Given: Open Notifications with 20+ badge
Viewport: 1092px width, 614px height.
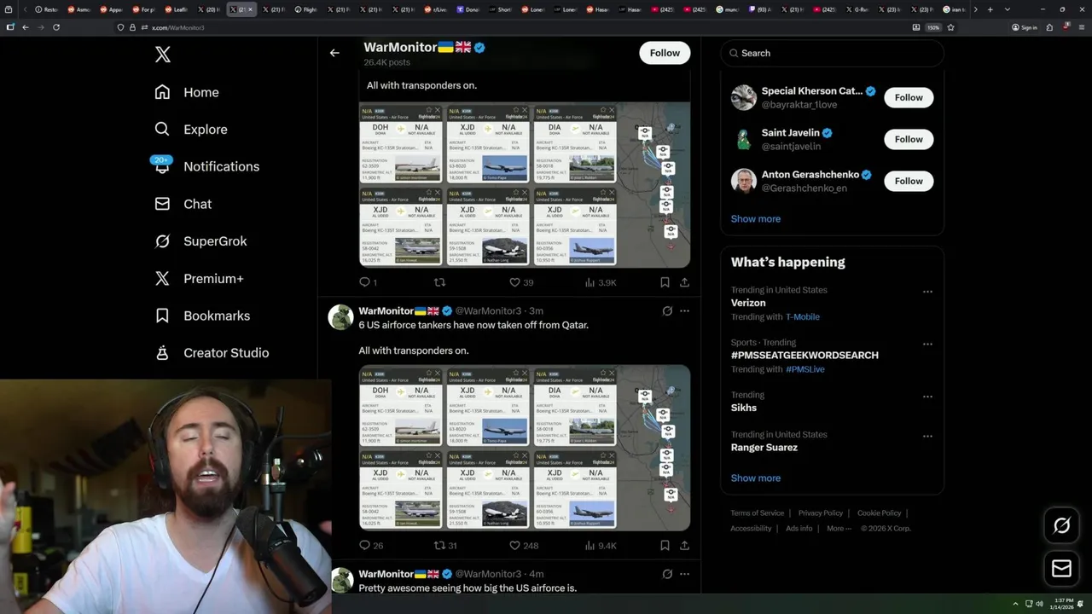Looking at the screenshot, I should pyautogui.click(x=206, y=166).
